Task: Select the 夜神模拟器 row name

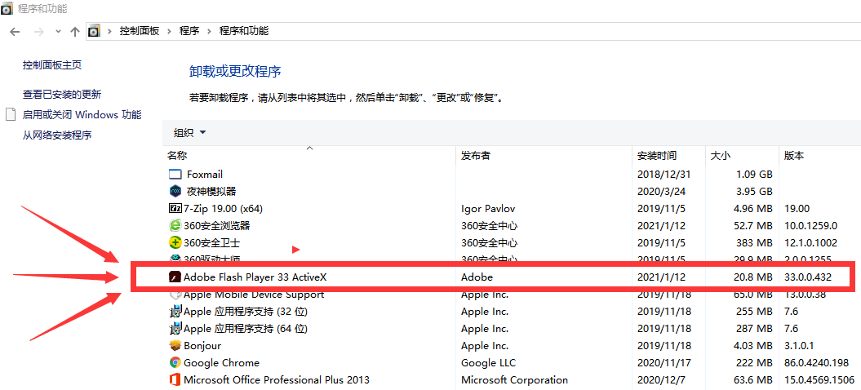Action: [x=211, y=191]
